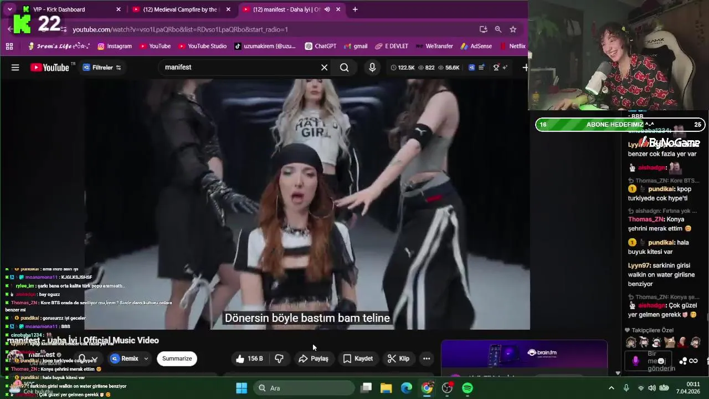
Task: Bookmark this page with the star icon
Action: 513,29
